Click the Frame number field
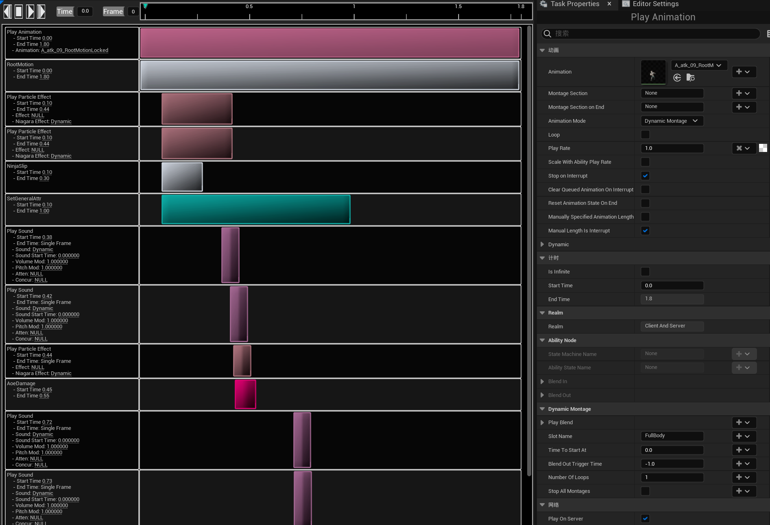 [133, 11]
